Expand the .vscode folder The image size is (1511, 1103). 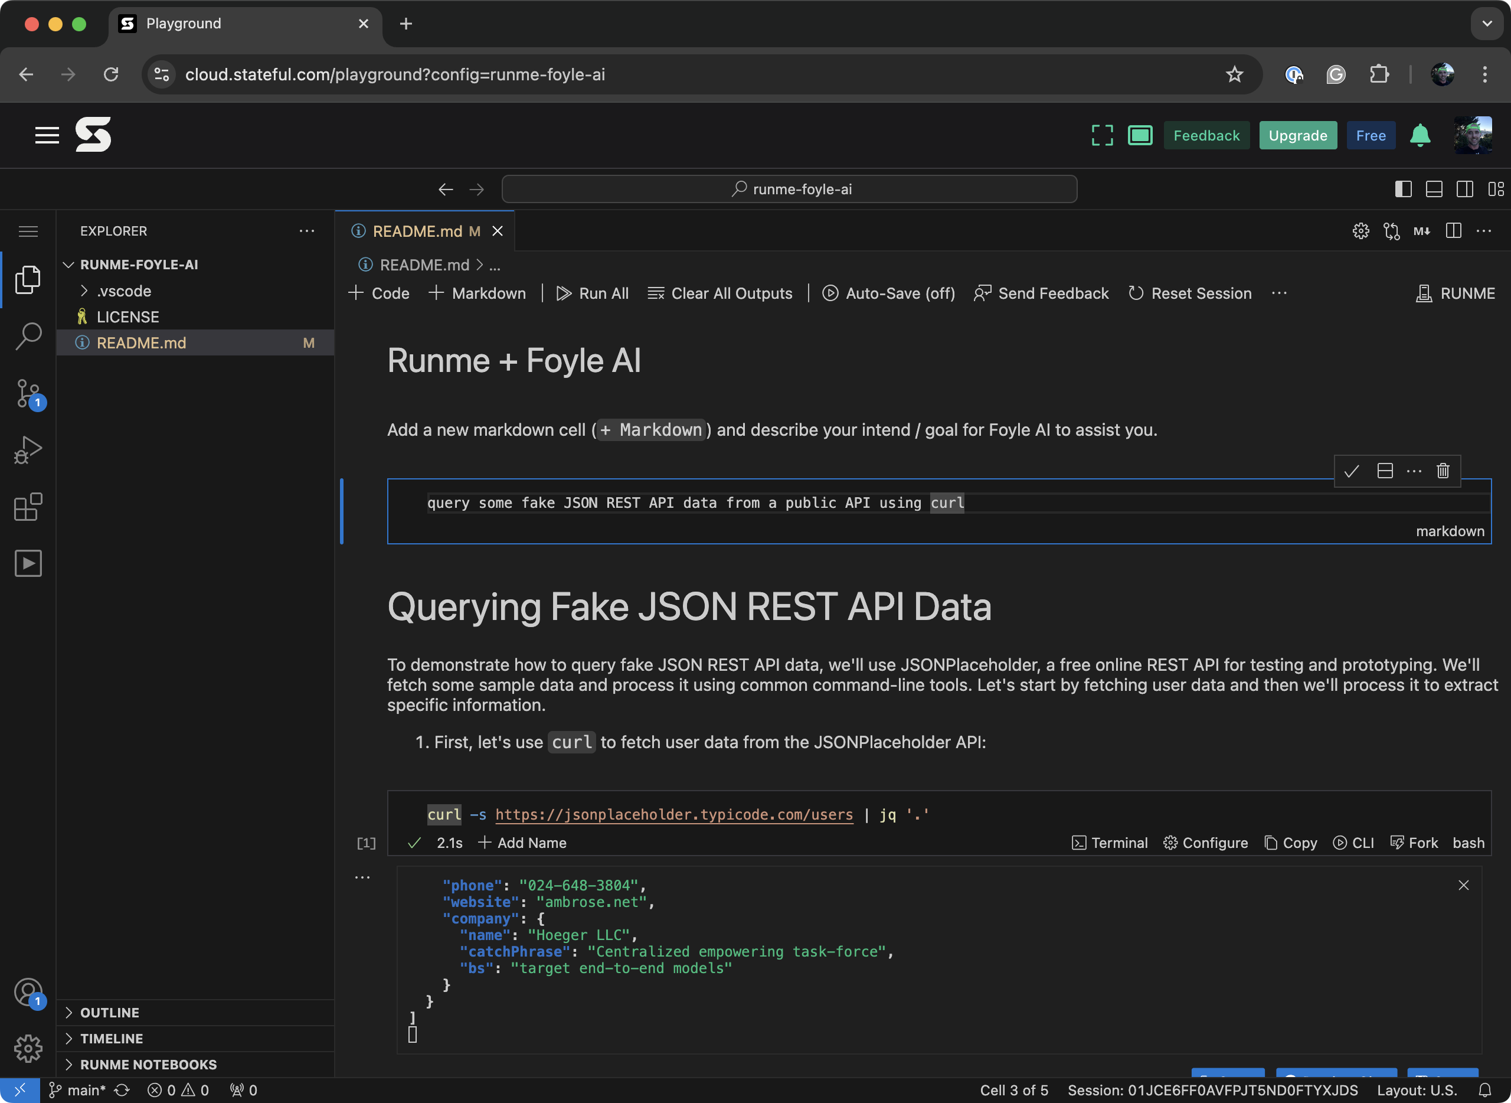123,291
